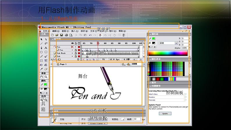
Task: Open the File menu
Action: pos(46,31)
